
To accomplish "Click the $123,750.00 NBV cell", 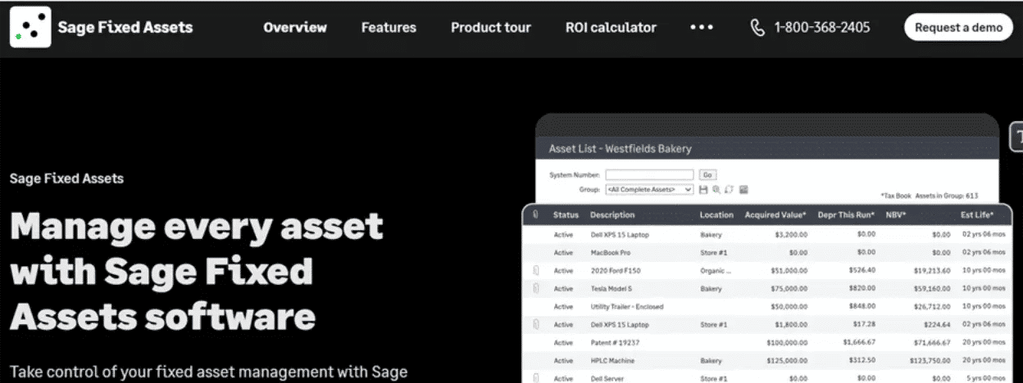I will pos(930,361).
